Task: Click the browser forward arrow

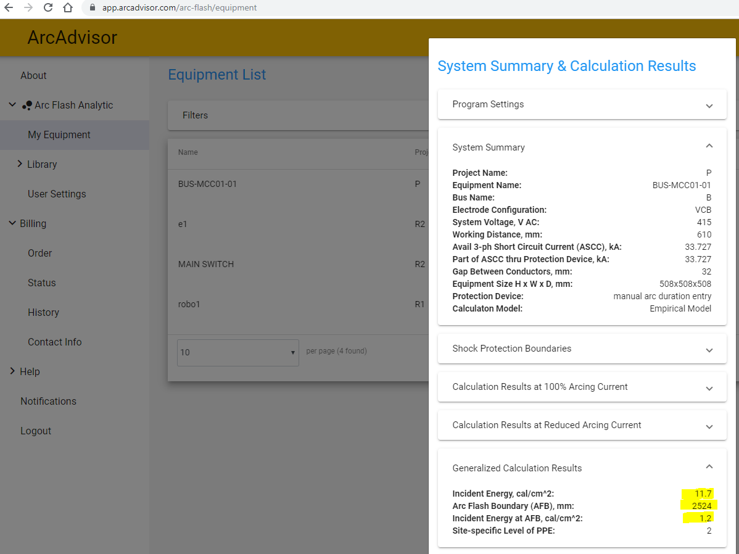Action: coord(28,7)
